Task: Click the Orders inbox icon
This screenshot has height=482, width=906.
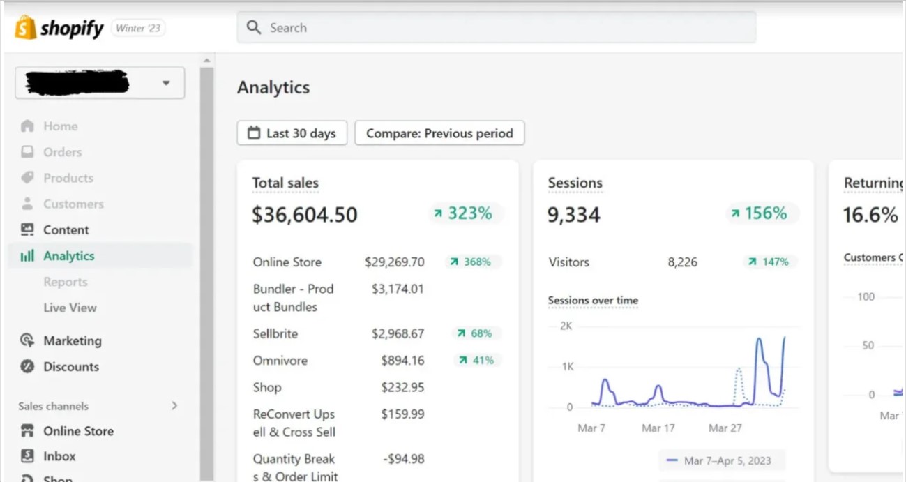Action: [27, 152]
